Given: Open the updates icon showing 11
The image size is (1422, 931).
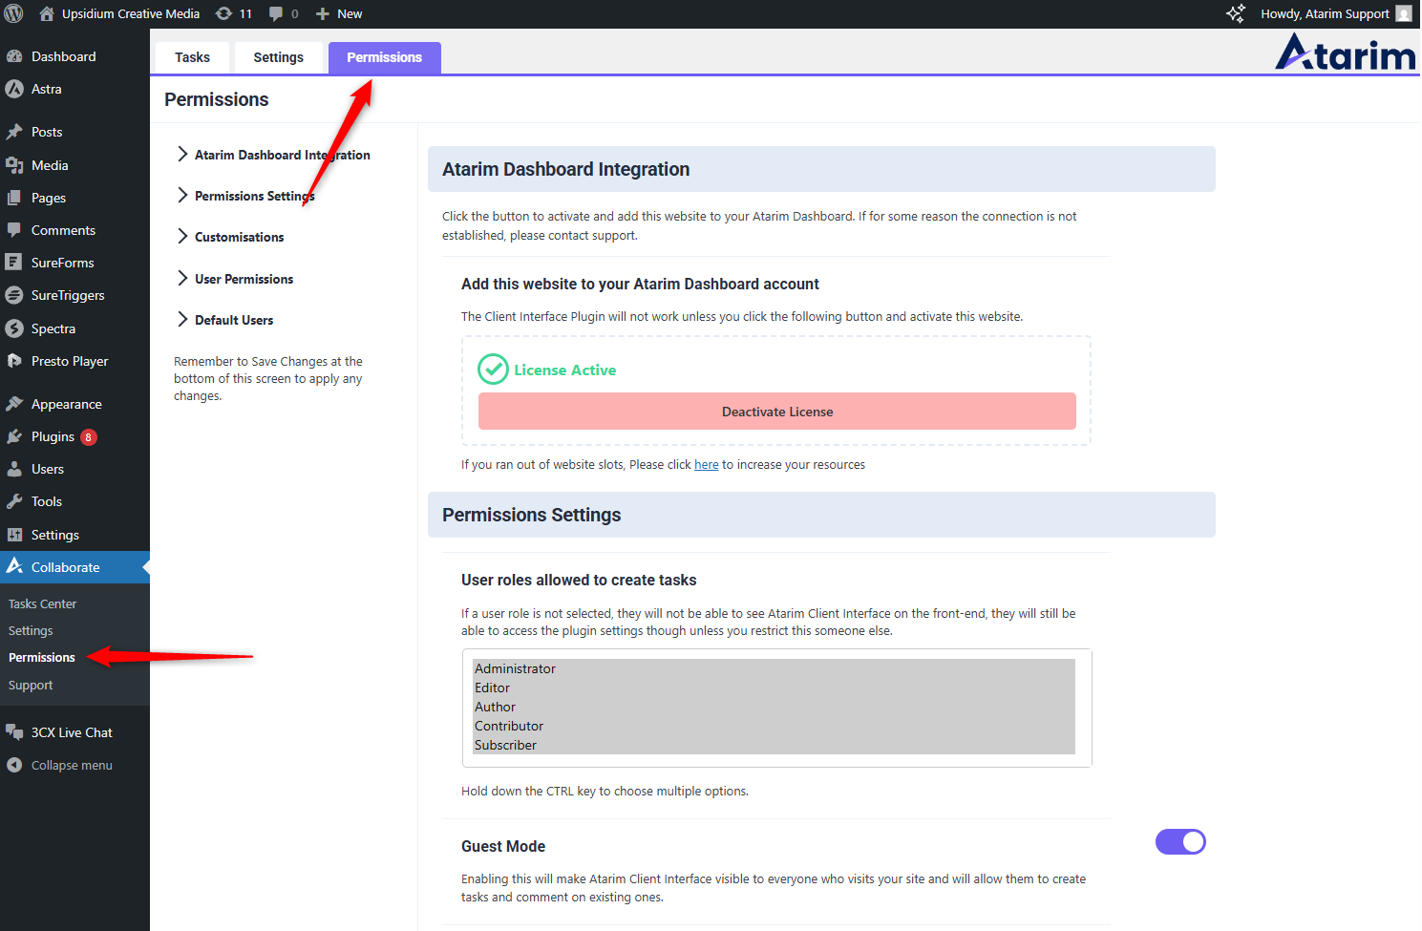Looking at the screenshot, I should tap(224, 13).
